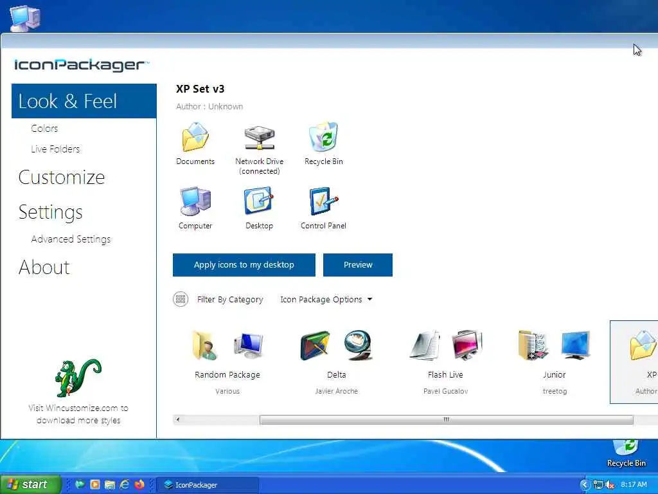
Task: Open the Colors page
Action: [44, 129]
